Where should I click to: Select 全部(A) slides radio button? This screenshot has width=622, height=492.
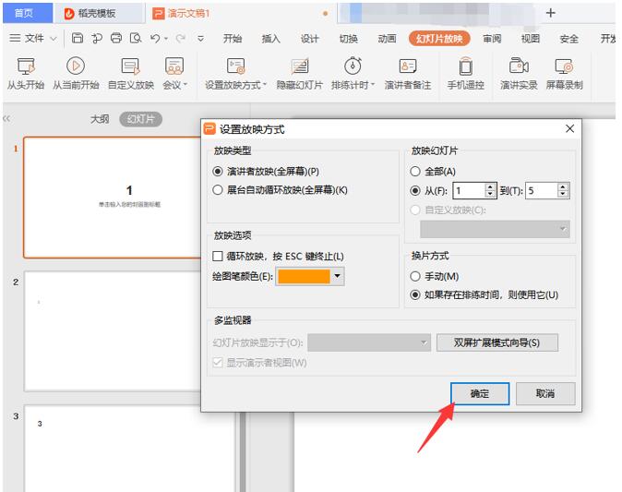[415, 171]
